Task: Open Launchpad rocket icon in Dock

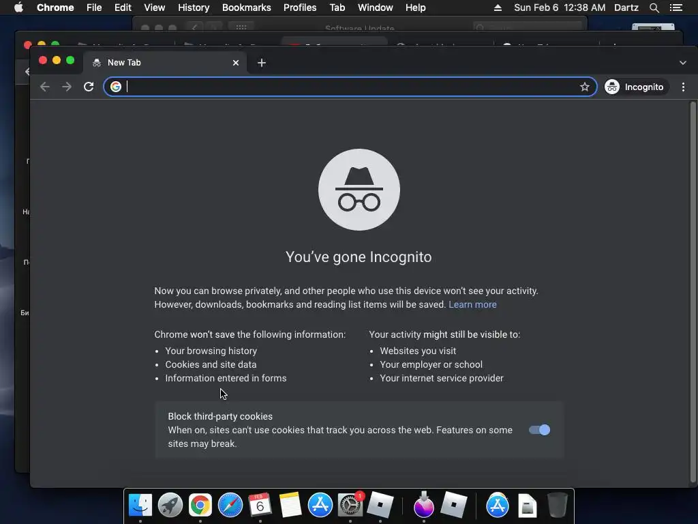Action: [x=170, y=506]
